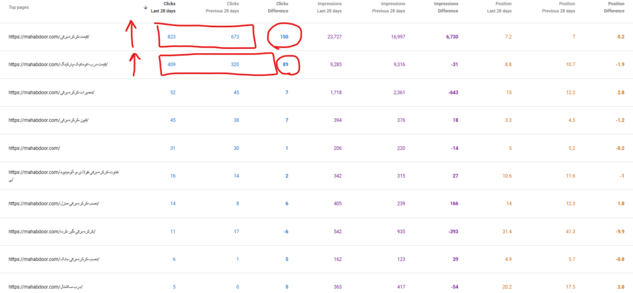Viewport: 633px width, 293px height.
Task: Click the 150 clicks difference value
Action: pyautogui.click(x=284, y=36)
